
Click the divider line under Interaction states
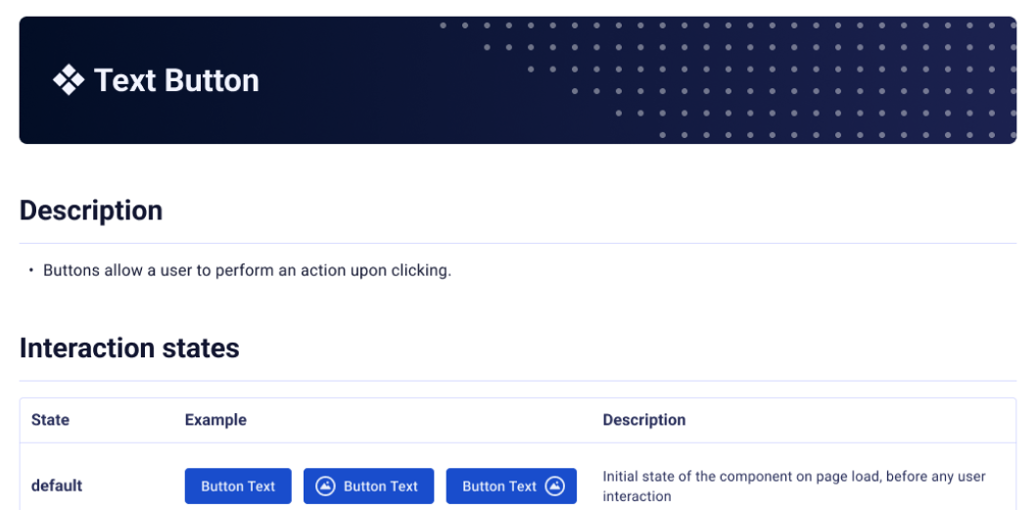tap(517, 381)
